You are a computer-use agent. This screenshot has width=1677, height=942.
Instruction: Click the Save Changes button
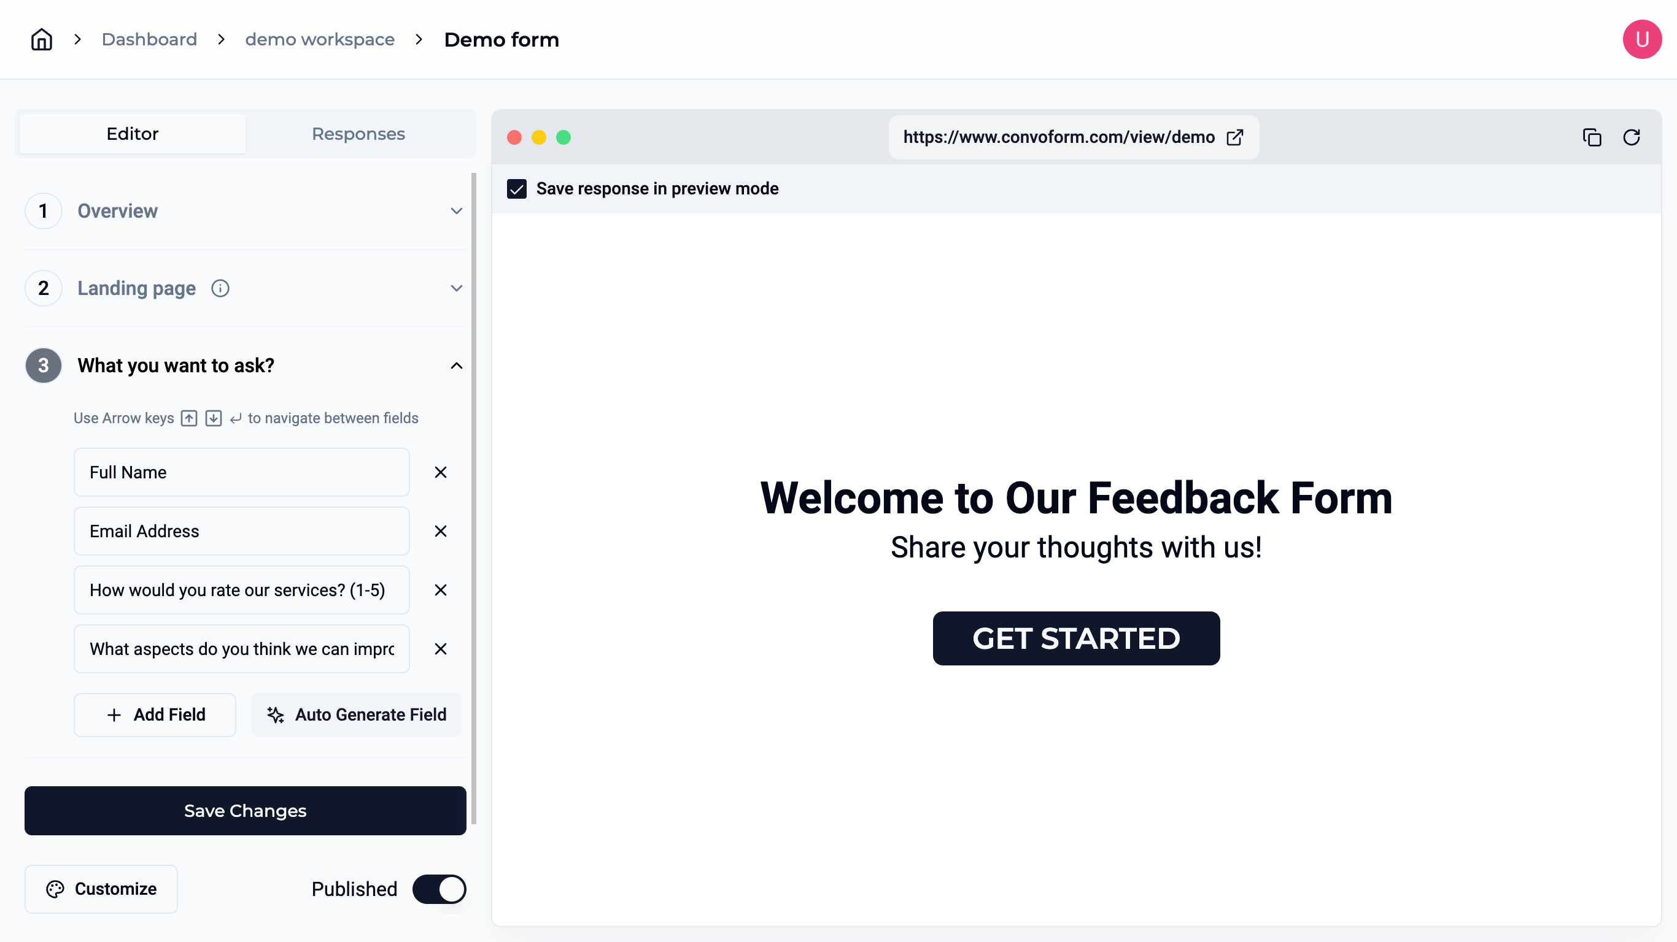click(x=246, y=811)
